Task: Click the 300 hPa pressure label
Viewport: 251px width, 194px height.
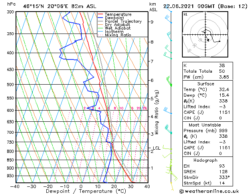Action: (11, 12)
